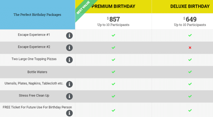Click info icon beside Two Large One Topping Pizzas
Screen dimensions: 213x117
coord(69,60)
